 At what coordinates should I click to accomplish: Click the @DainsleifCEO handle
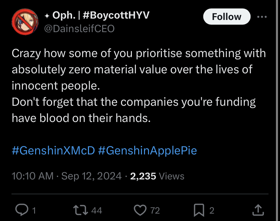pos(79,29)
